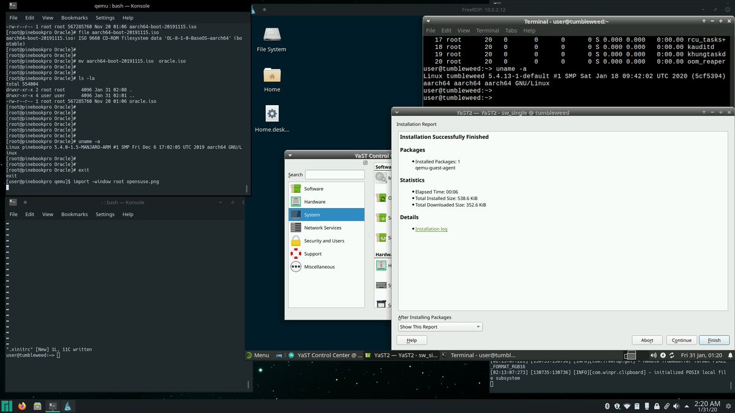Image resolution: width=735 pixels, height=413 pixels.
Task: Select the Hardware category icon in YaST
Action: (x=296, y=201)
